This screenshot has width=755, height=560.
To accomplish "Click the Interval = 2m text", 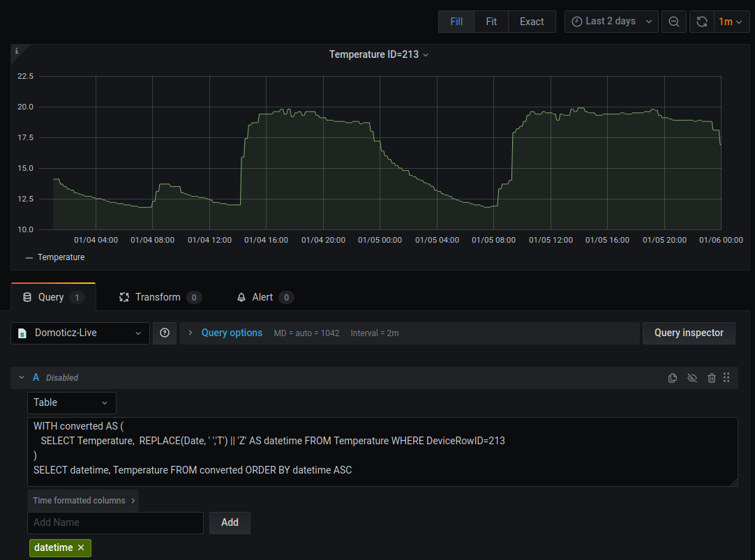I will pyautogui.click(x=375, y=333).
